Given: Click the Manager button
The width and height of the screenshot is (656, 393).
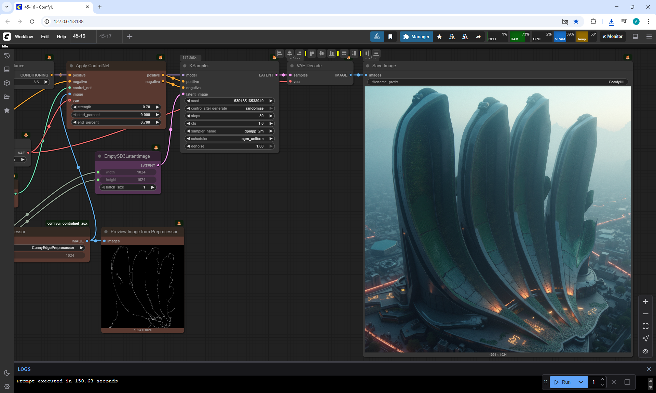Looking at the screenshot, I should pyautogui.click(x=416, y=37).
